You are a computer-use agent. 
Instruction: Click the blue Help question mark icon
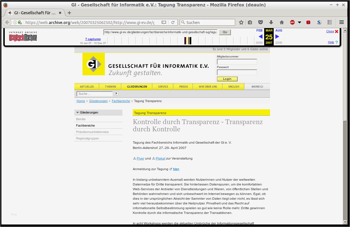pos(337,42)
